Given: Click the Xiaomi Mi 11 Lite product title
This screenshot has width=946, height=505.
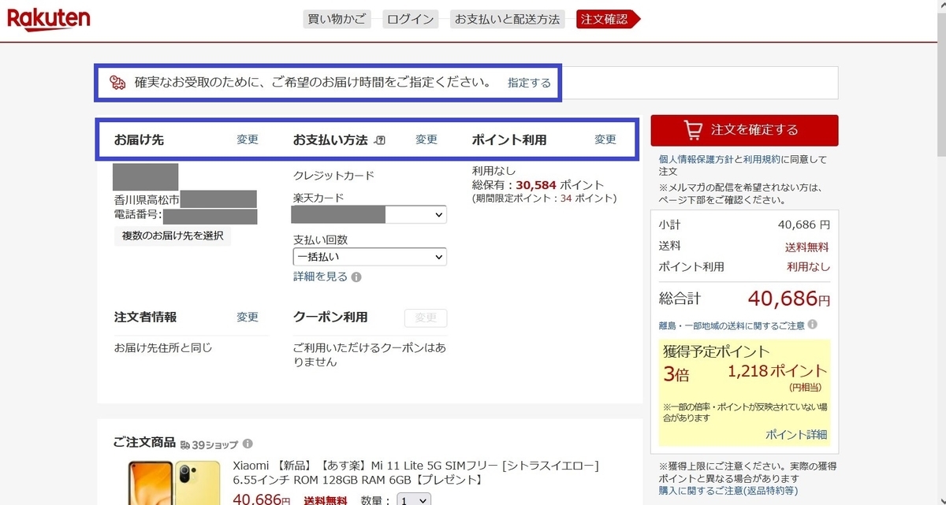Looking at the screenshot, I should 415,473.
